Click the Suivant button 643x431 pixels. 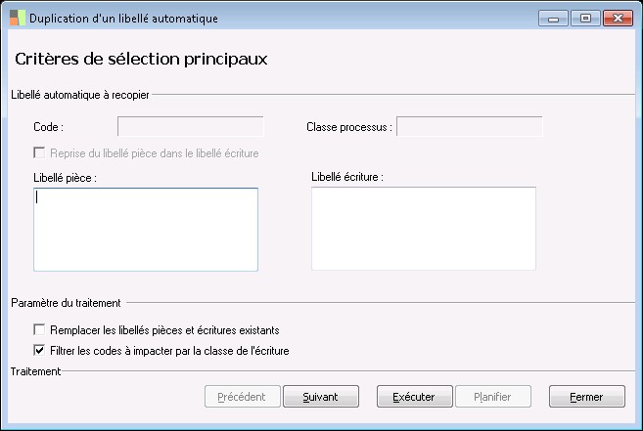321,397
